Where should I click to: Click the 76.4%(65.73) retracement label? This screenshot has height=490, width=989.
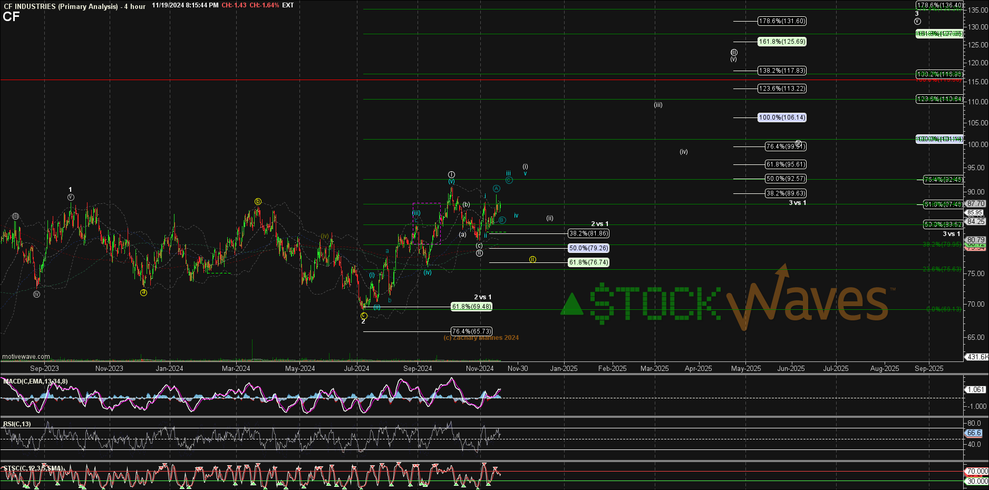coord(471,331)
